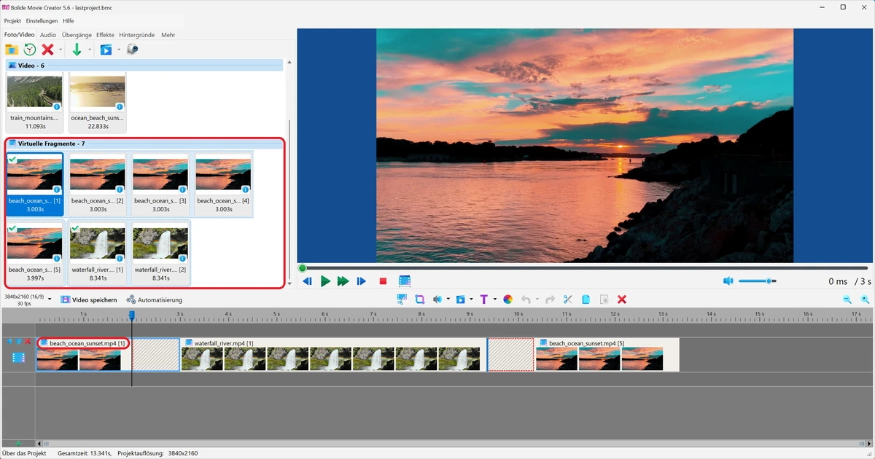Click the preview playback progress bar
Viewport: 875px width, 459px height.
pos(583,268)
